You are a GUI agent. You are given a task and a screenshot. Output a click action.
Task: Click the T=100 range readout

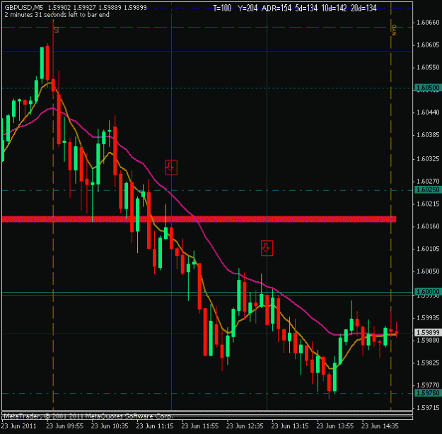[x=222, y=8]
